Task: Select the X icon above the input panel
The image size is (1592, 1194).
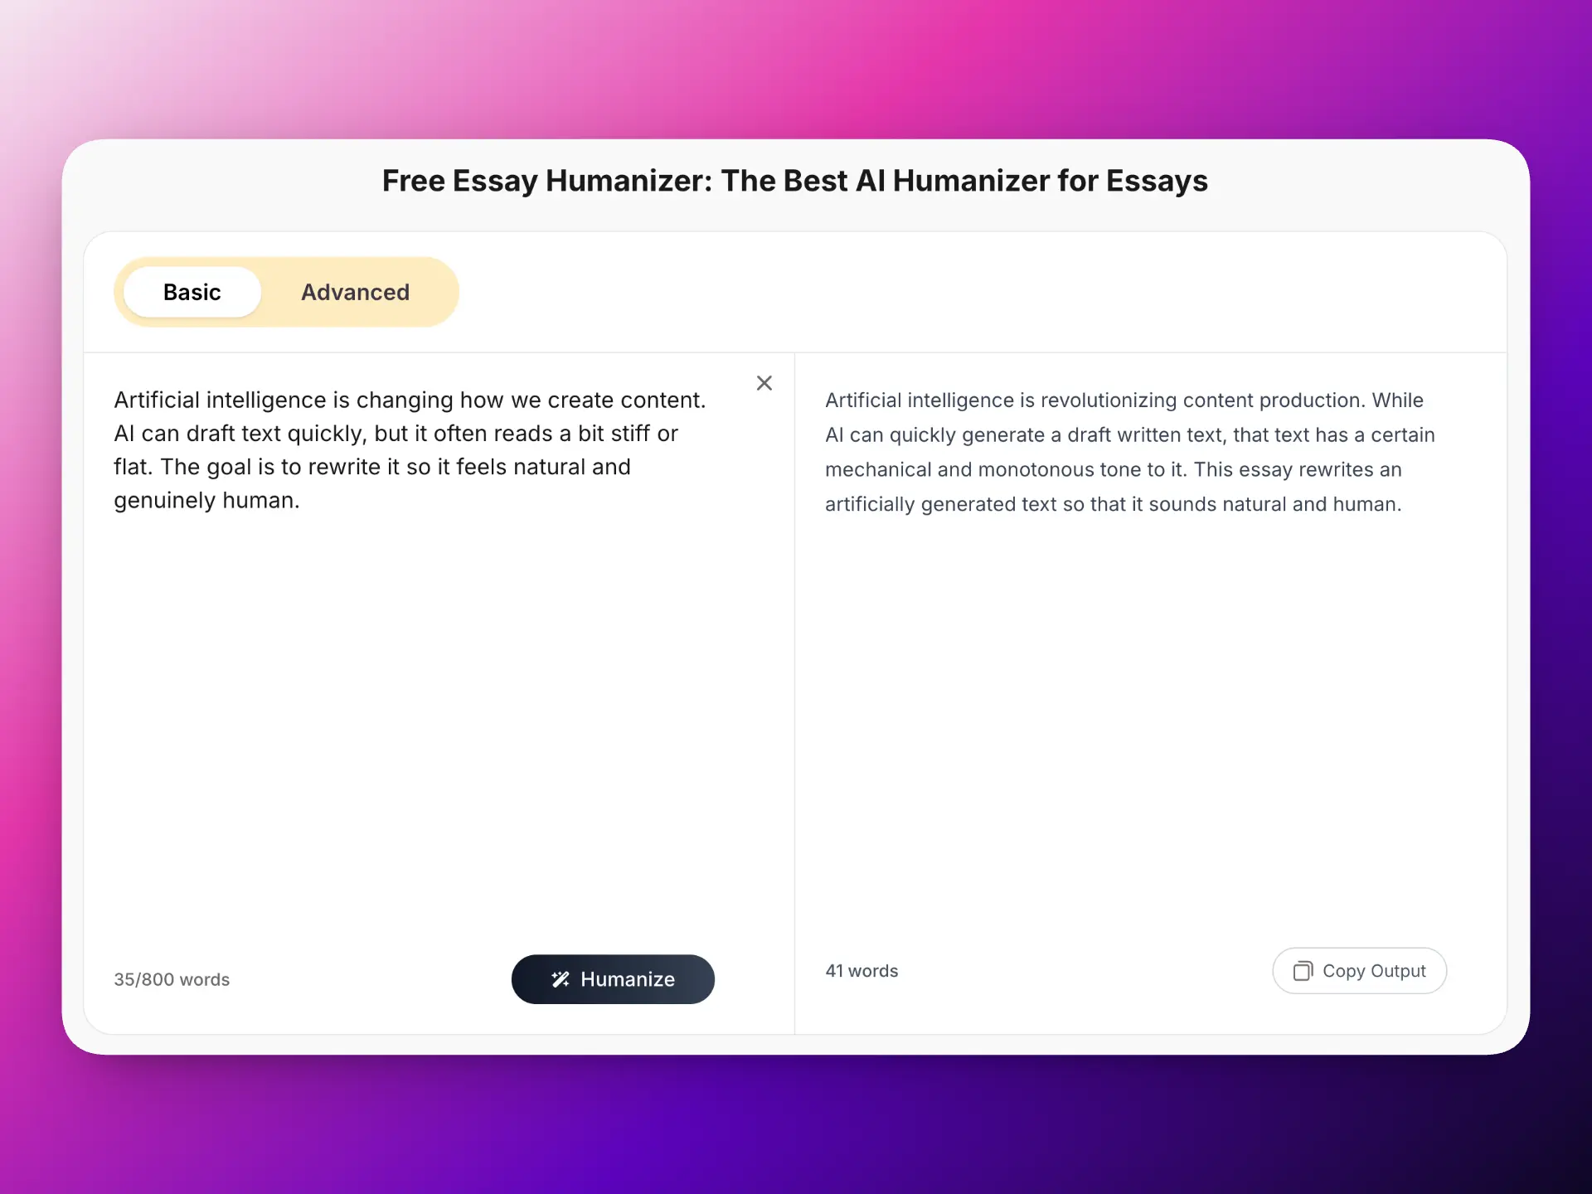Action: (764, 382)
